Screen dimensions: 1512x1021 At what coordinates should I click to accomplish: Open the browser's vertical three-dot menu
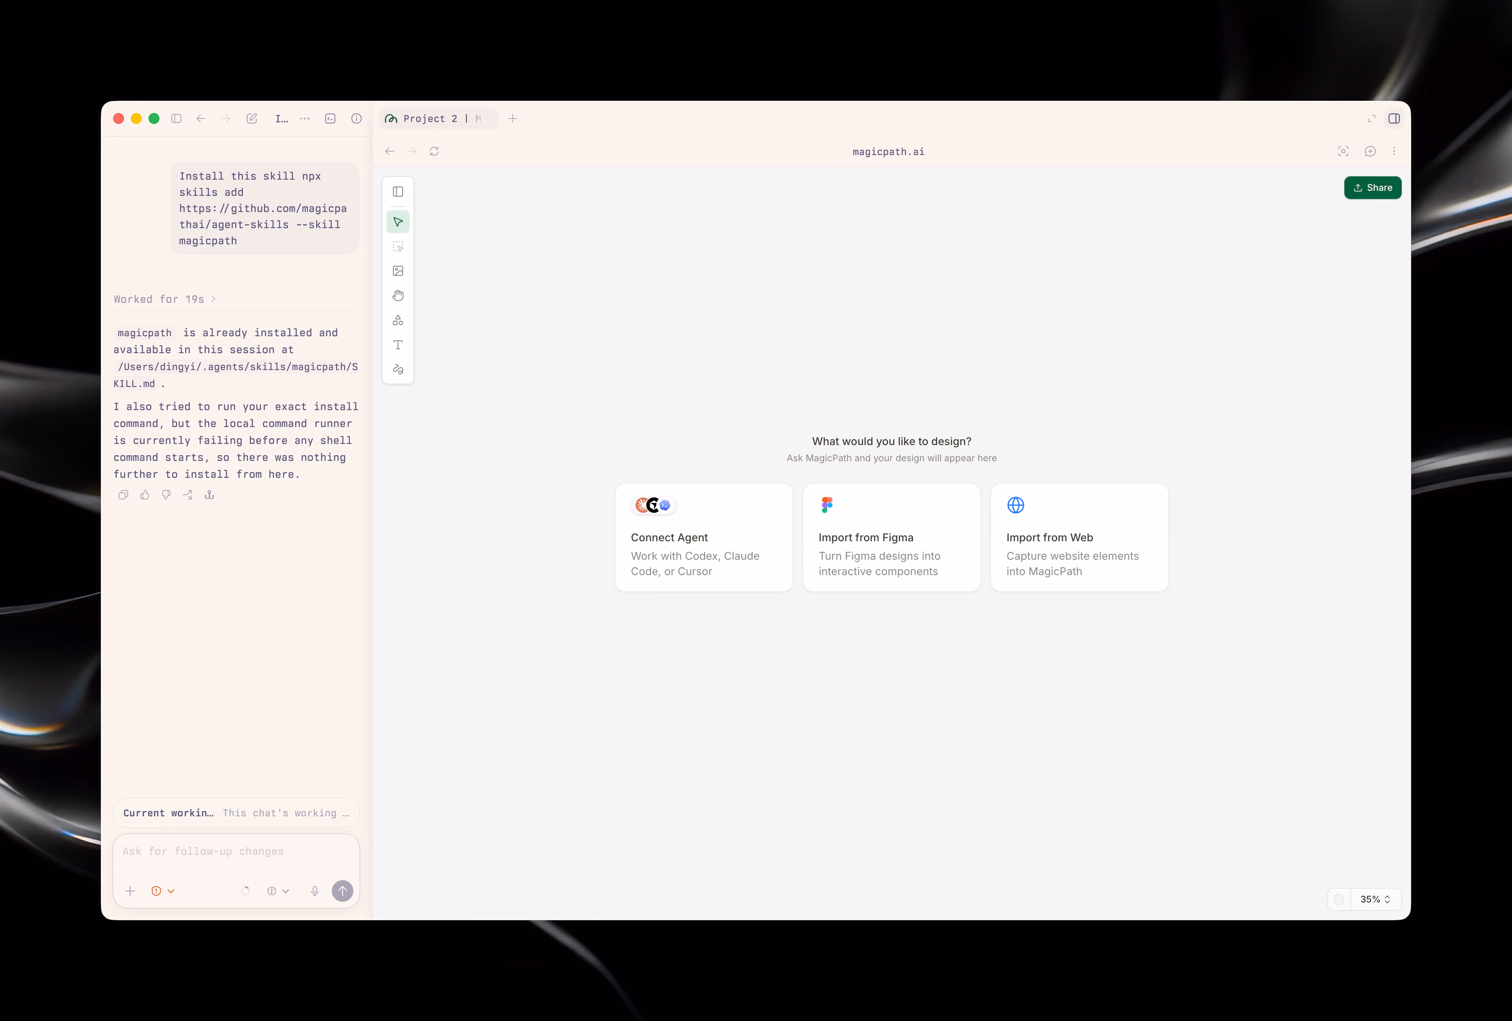(x=1394, y=152)
